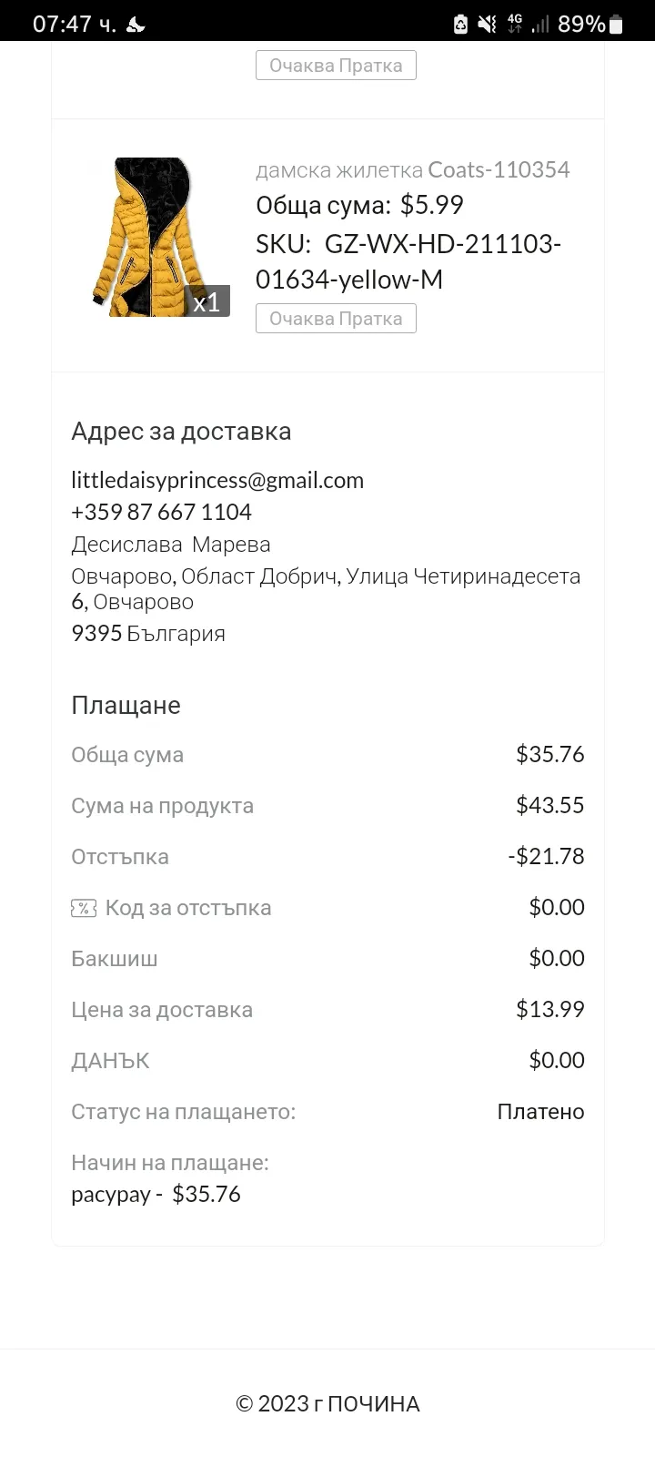Tap the pacypay payment method line

point(156,1195)
